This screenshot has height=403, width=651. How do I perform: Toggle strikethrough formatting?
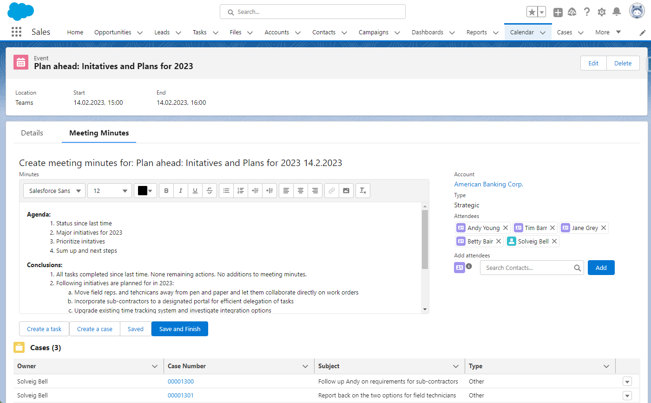[210, 191]
